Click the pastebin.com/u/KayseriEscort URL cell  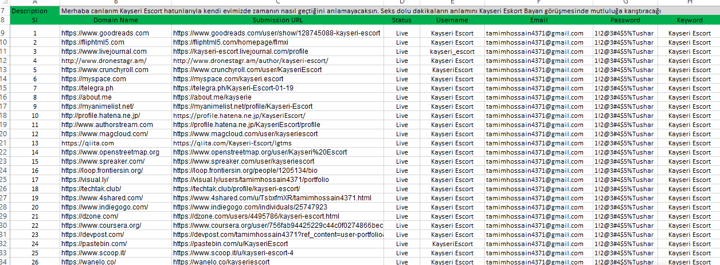click(x=279, y=244)
